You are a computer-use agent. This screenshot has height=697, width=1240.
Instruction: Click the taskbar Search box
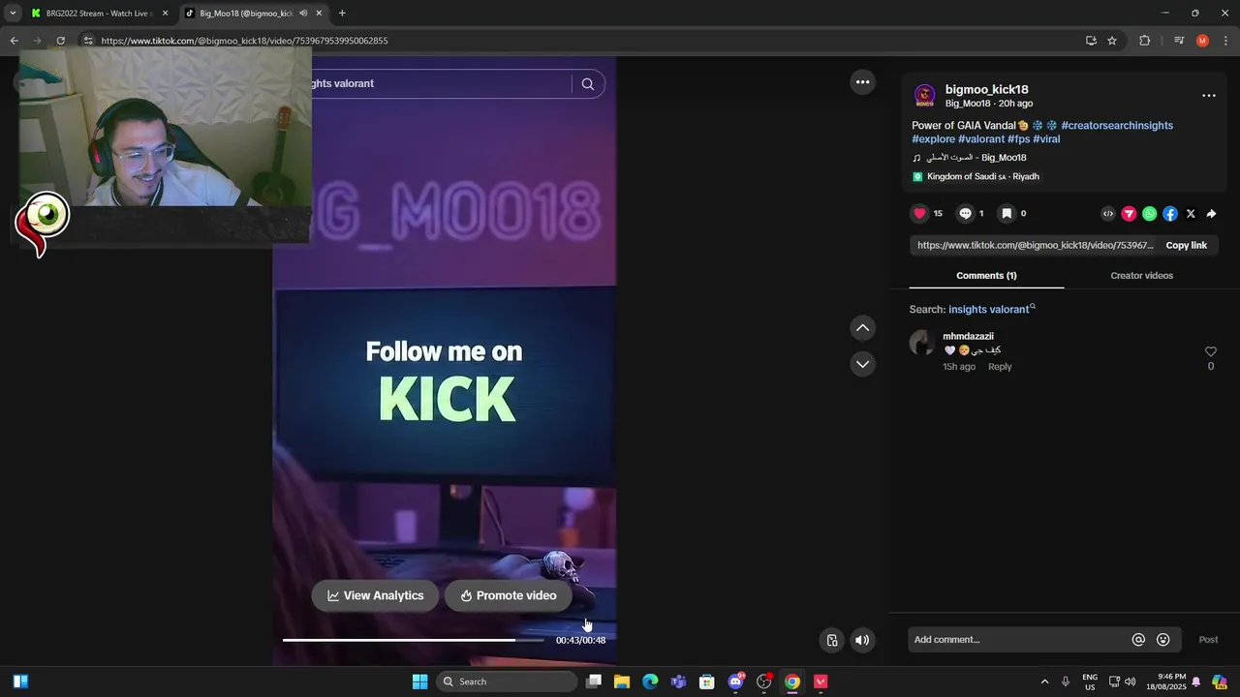click(507, 682)
